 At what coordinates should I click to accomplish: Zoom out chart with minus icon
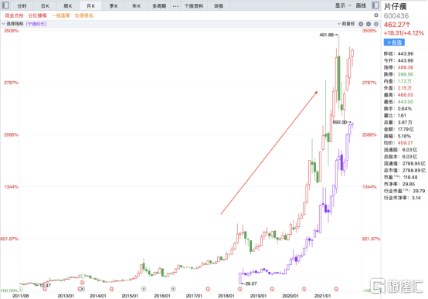369,24
